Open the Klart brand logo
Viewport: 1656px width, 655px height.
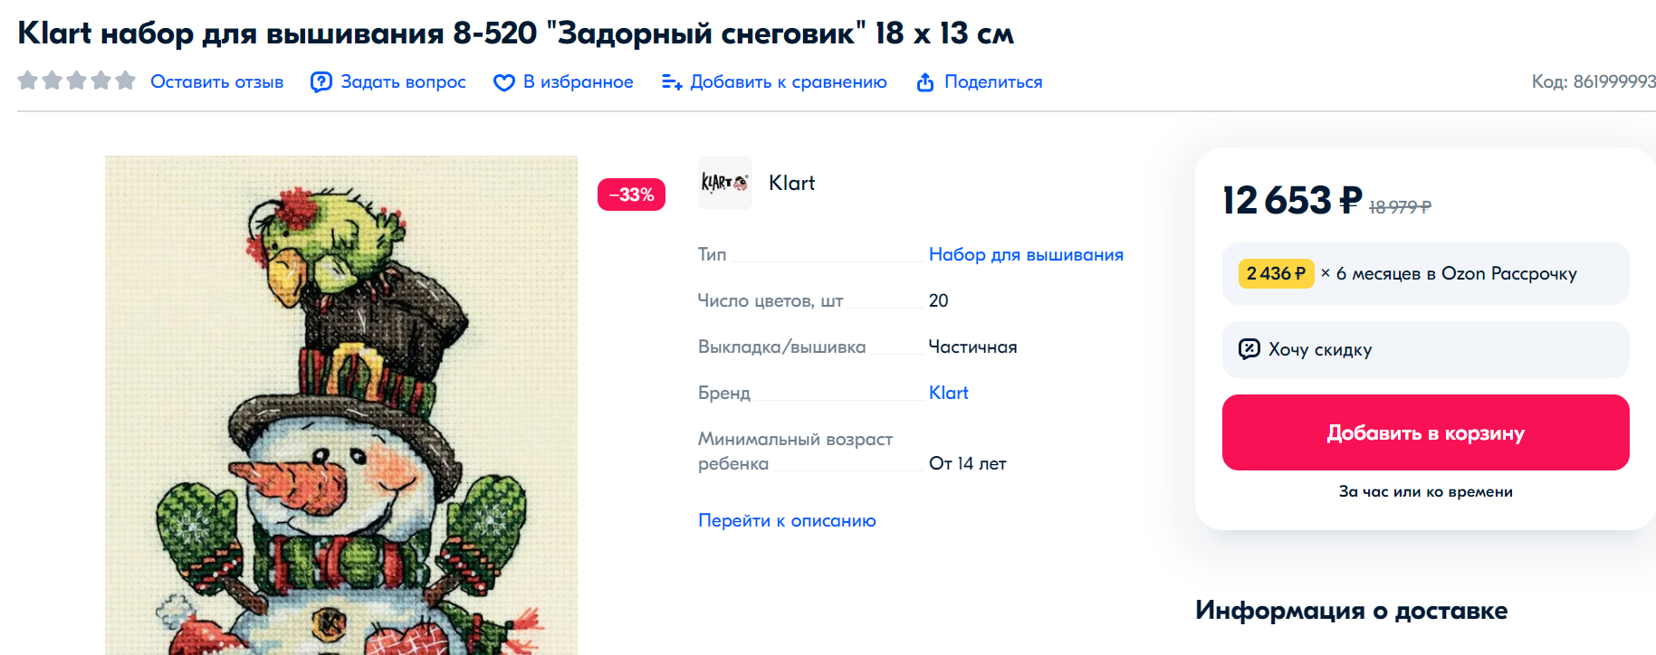pyautogui.click(x=724, y=183)
